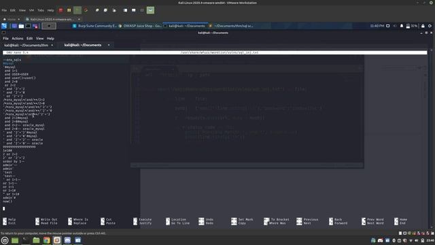The height and width of the screenshot is (245, 435).
Task: Open the terminal's Edit menu
Action: (x=30, y=38)
